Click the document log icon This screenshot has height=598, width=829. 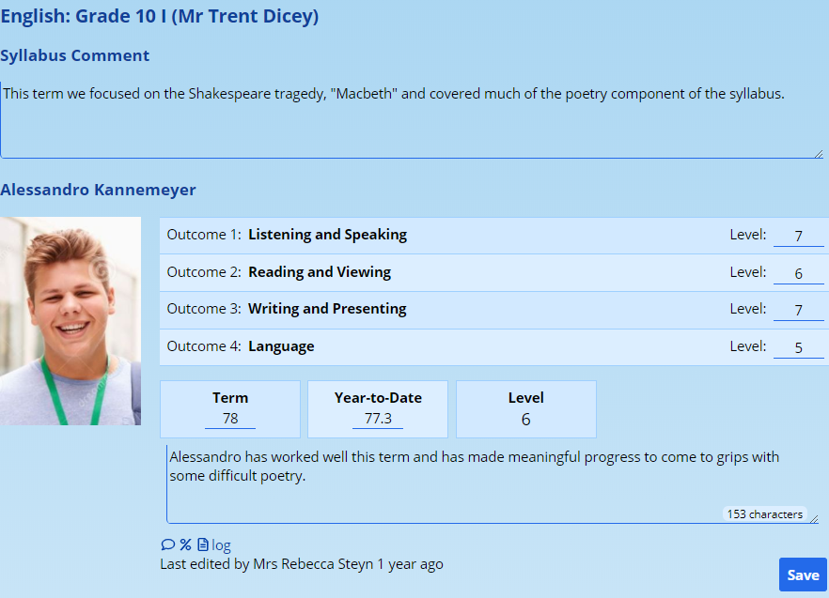203,544
